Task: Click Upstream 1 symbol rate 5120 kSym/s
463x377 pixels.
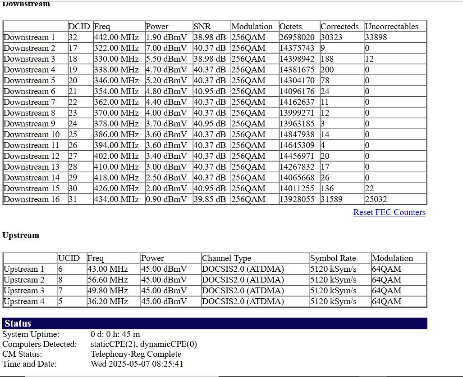Action: (x=333, y=269)
